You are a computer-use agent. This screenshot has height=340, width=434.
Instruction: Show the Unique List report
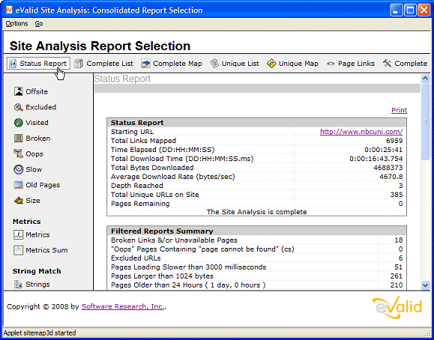[x=235, y=64]
